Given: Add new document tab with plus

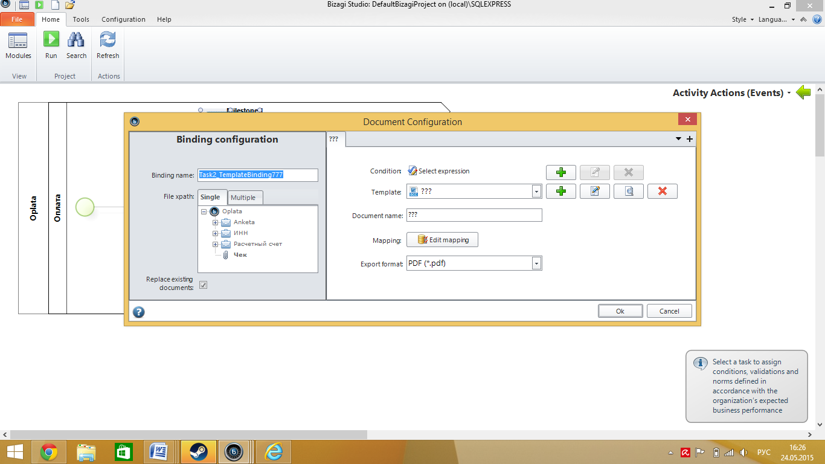Looking at the screenshot, I should [x=690, y=139].
